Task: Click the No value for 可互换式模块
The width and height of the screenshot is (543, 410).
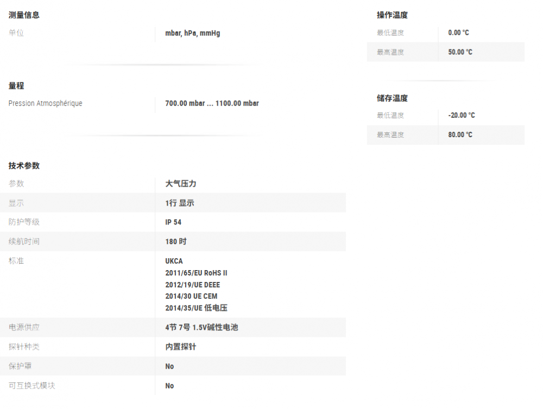Action: pyautogui.click(x=169, y=386)
